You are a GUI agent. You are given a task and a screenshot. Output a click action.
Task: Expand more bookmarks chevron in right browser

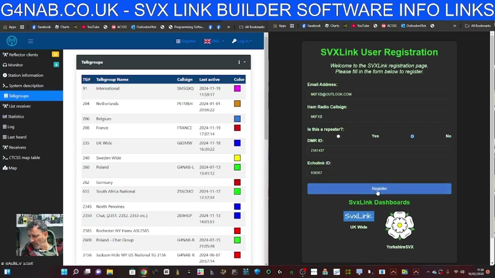pyautogui.click(x=454, y=26)
